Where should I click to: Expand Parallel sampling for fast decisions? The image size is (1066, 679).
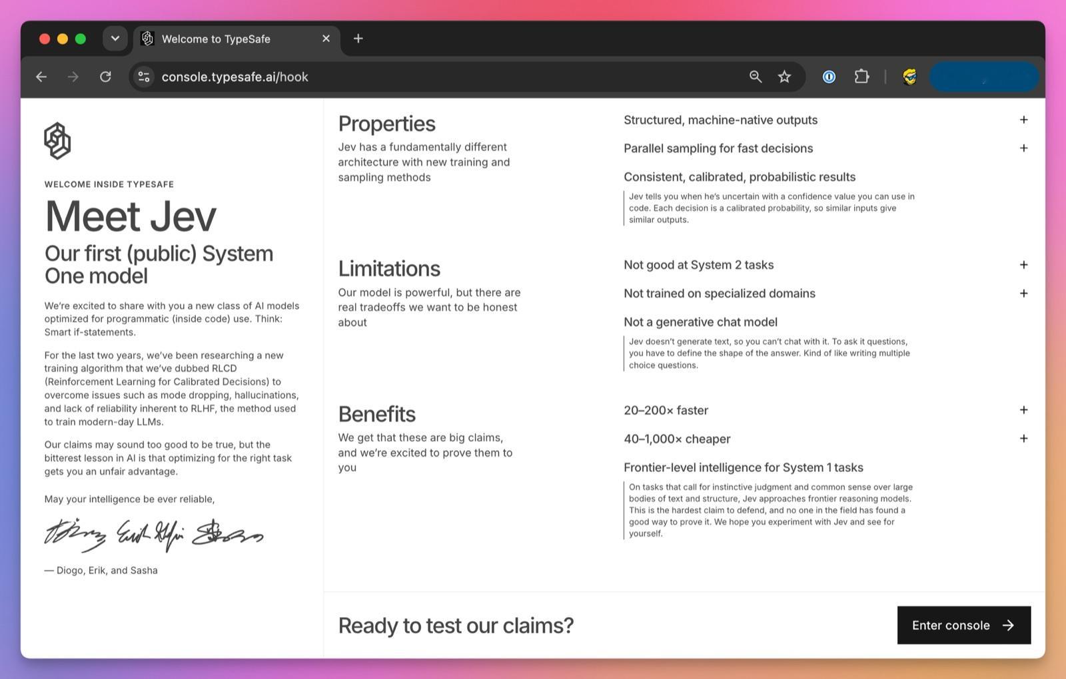pyautogui.click(x=1024, y=148)
